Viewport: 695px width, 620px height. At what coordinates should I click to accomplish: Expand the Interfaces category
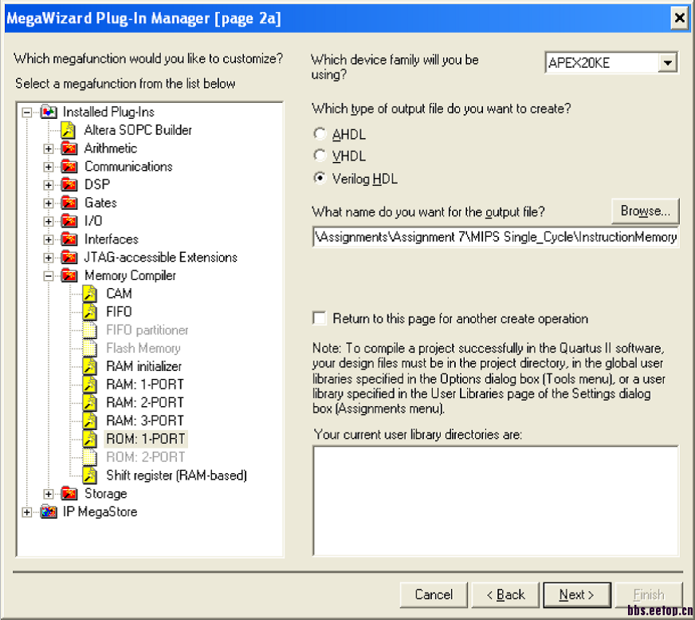(49, 239)
